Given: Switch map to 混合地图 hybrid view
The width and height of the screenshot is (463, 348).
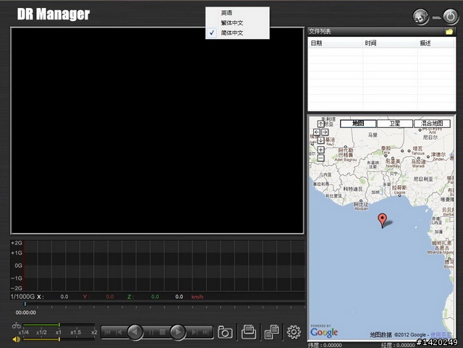Looking at the screenshot, I should coord(432,124).
